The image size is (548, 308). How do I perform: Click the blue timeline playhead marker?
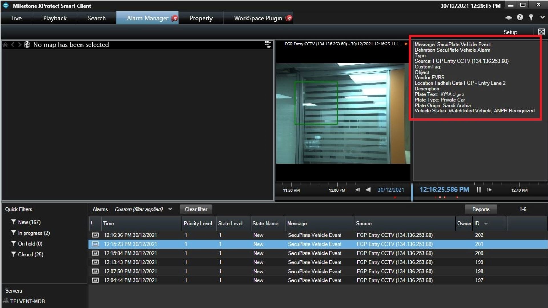click(x=412, y=193)
